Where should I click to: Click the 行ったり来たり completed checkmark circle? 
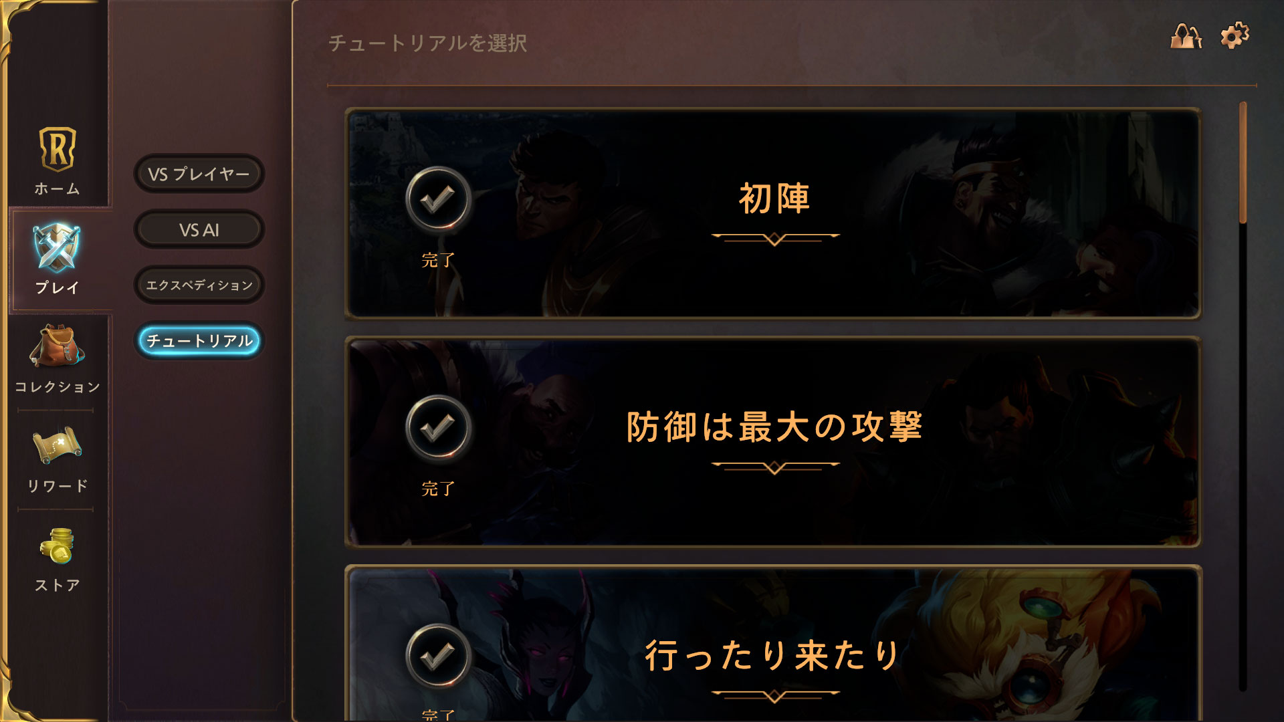click(x=438, y=656)
